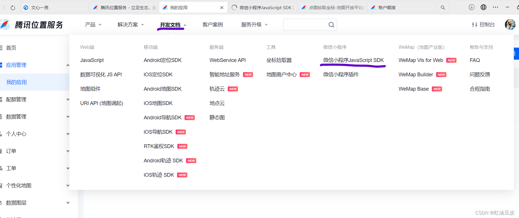Open the WebService API link
The height and width of the screenshot is (218, 519).
coord(228,60)
